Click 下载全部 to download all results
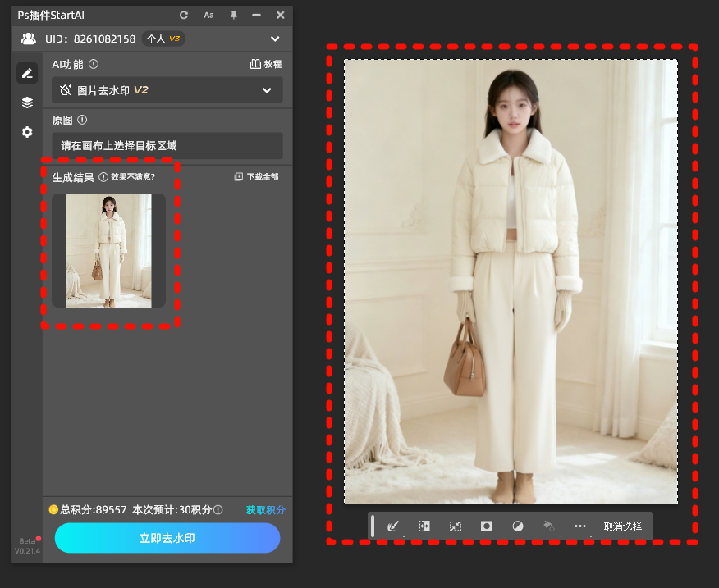 click(257, 176)
